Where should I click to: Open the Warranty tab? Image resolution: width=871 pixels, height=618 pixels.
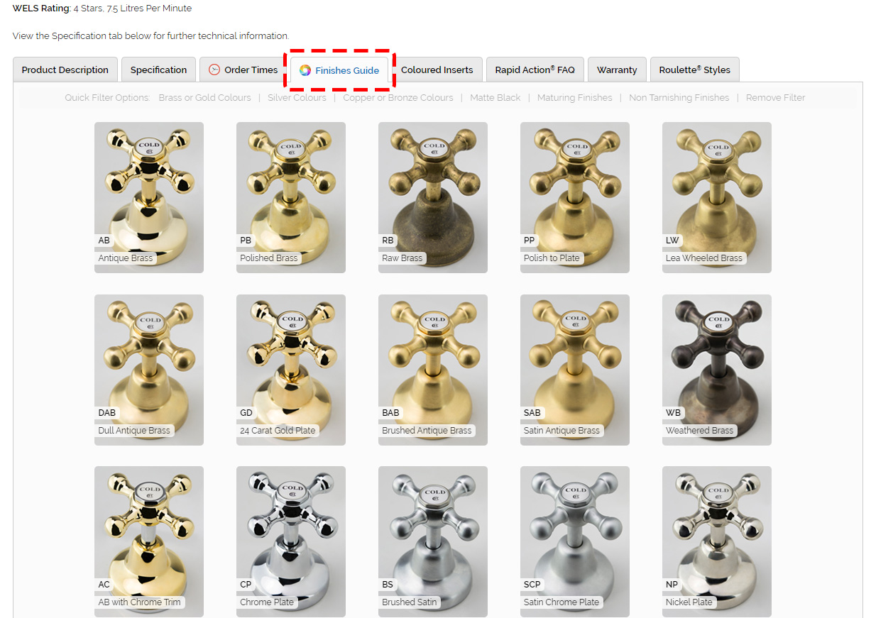click(616, 70)
